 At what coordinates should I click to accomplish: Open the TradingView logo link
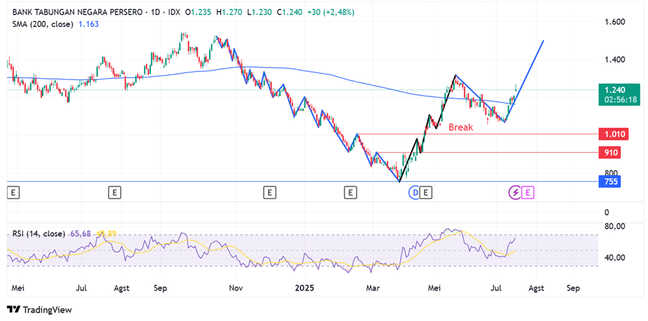pyautogui.click(x=39, y=309)
